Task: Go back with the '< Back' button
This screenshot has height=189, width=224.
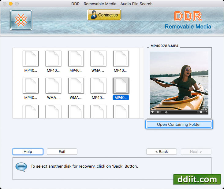Action: (x=162, y=151)
